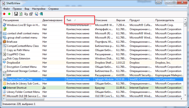Click the horizontal scrollbar right arrow
189x108 pixels.
182,99
